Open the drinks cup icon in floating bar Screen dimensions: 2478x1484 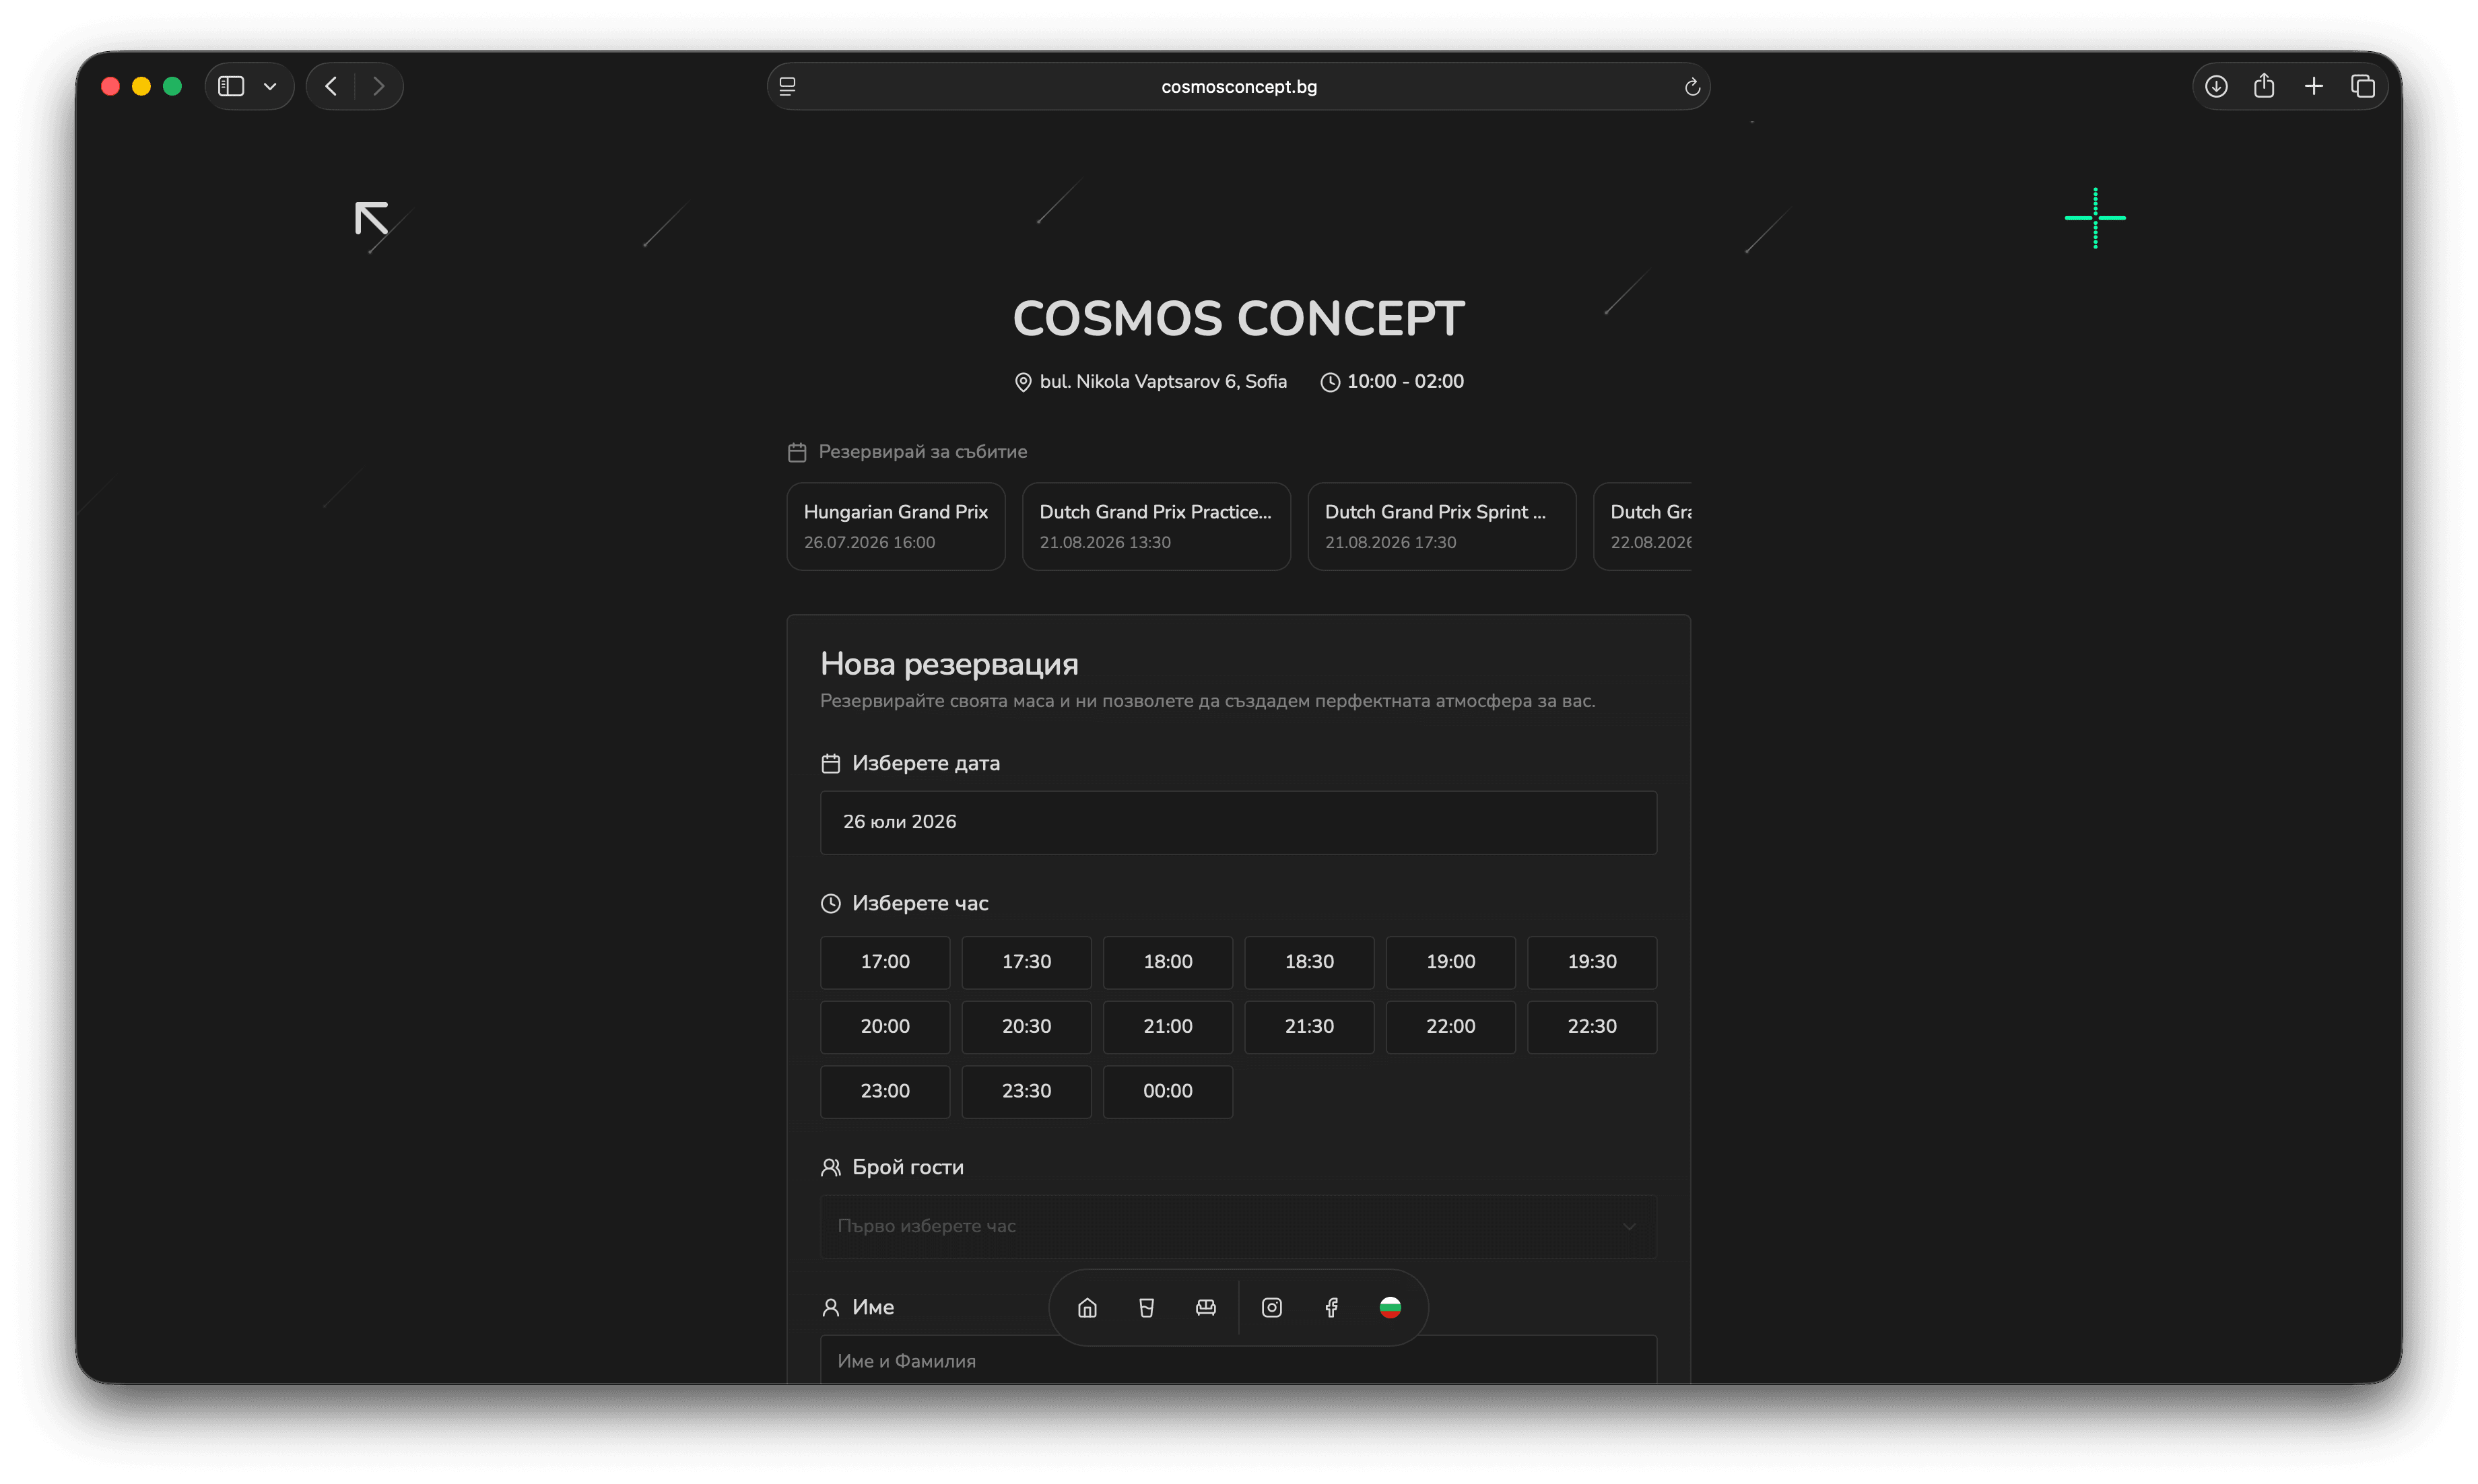[1147, 1308]
